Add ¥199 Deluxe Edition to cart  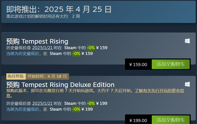pyautogui.click(x=171, y=120)
